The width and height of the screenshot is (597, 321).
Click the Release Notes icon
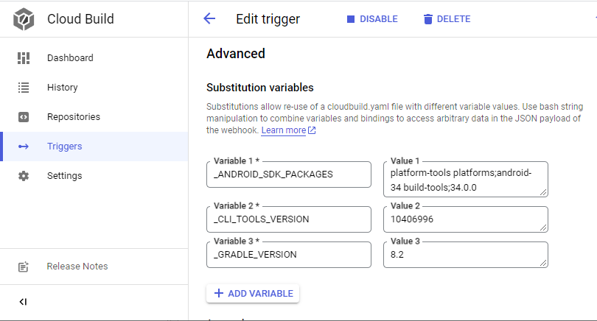24,267
